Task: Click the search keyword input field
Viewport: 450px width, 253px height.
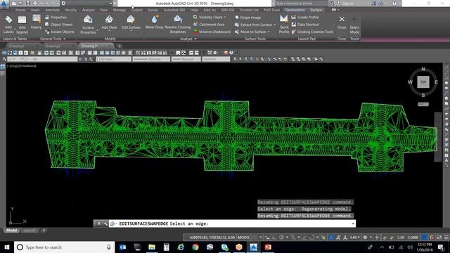Action: pos(302,3)
